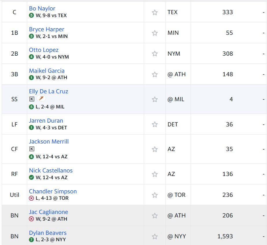Click green number 7 badge by Dylan Beavers
The height and width of the screenshot is (245, 267).
point(32,240)
